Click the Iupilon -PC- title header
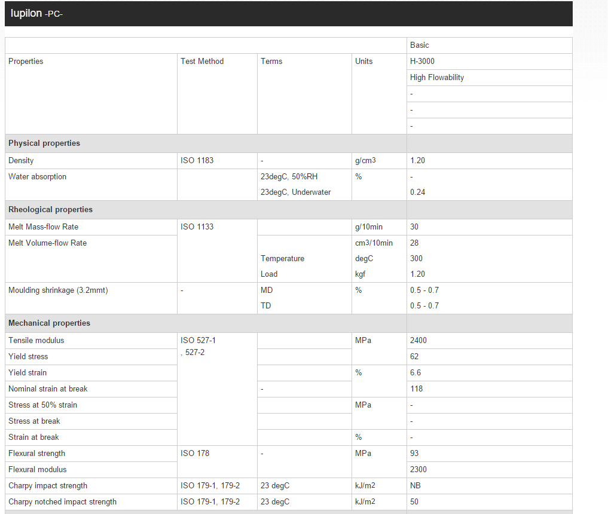608x514 pixels. tap(37, 13)
